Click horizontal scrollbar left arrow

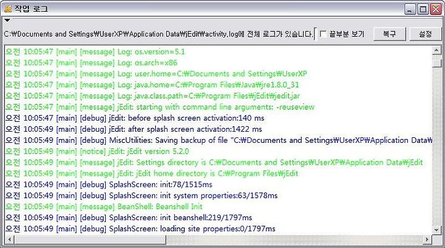click(9, 239)
